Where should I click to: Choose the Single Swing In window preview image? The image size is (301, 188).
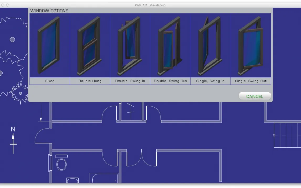point(210,45)
